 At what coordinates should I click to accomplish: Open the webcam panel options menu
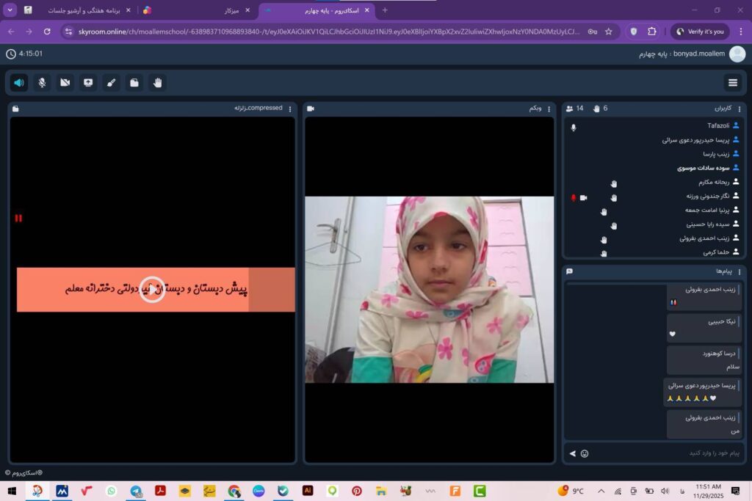(x=549, y=109)
